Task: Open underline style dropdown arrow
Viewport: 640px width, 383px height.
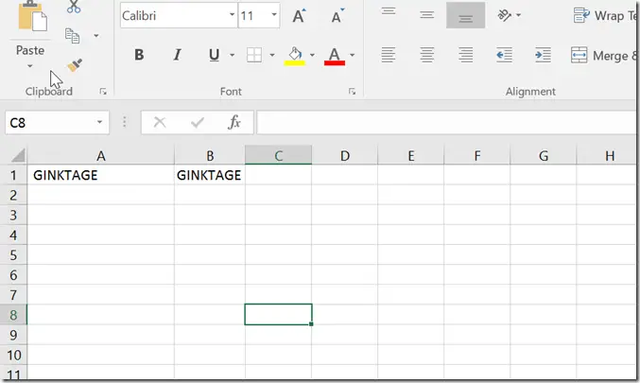Action: 232,55
